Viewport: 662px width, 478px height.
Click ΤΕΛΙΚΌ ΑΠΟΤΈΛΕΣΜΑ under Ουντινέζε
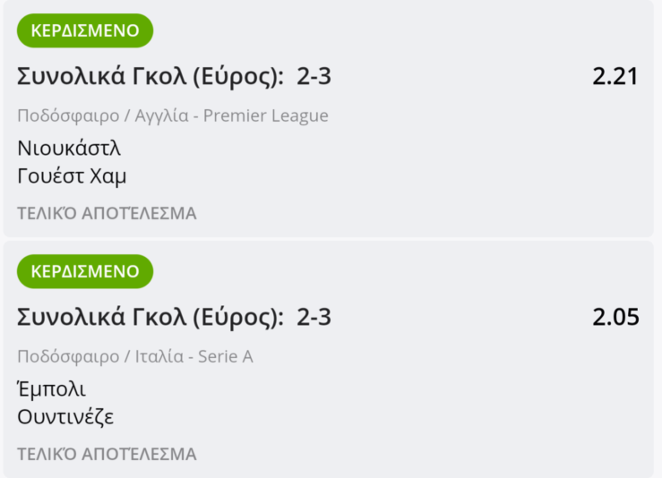pyautogui.click(x=107, y=454)
